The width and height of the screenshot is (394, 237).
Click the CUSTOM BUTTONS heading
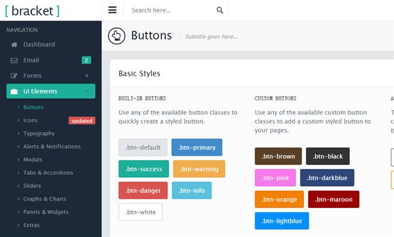coord(276,98)
